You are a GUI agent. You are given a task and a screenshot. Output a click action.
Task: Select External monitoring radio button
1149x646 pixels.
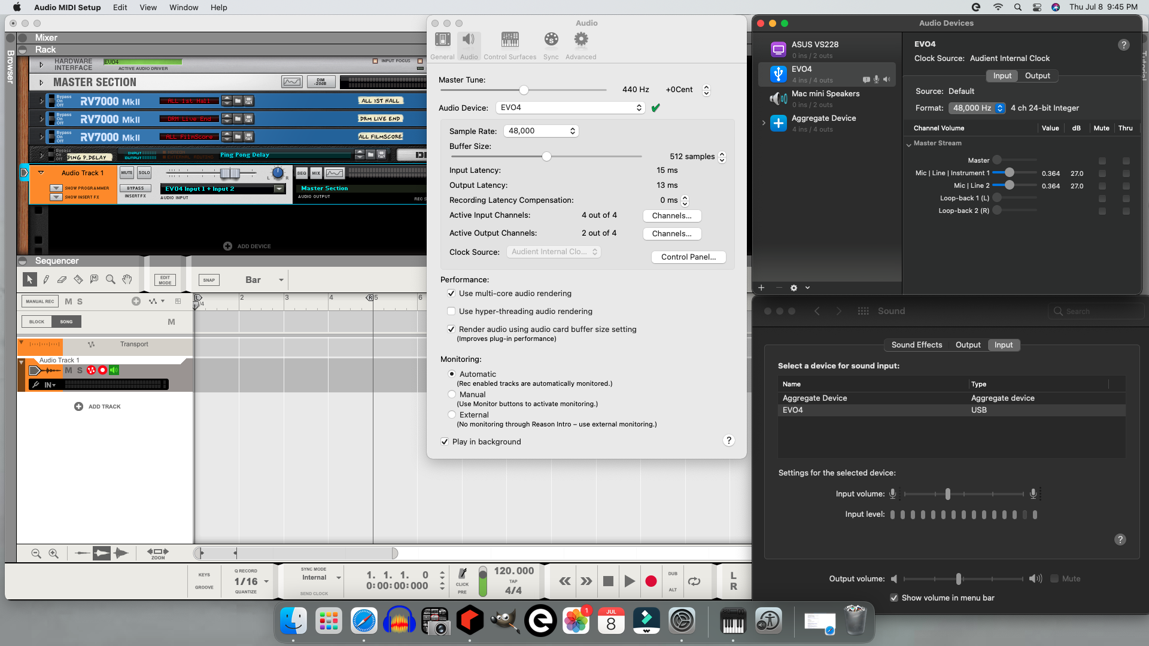pyautogui.click(x=452, y=415)
